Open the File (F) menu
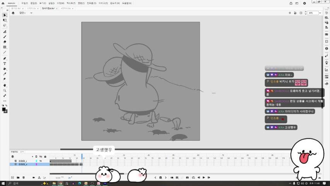The image size is (330, 186). (x=25, y=3)
